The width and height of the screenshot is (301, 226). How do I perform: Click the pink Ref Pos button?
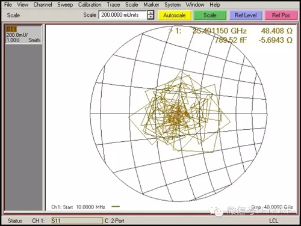(281, 16)
